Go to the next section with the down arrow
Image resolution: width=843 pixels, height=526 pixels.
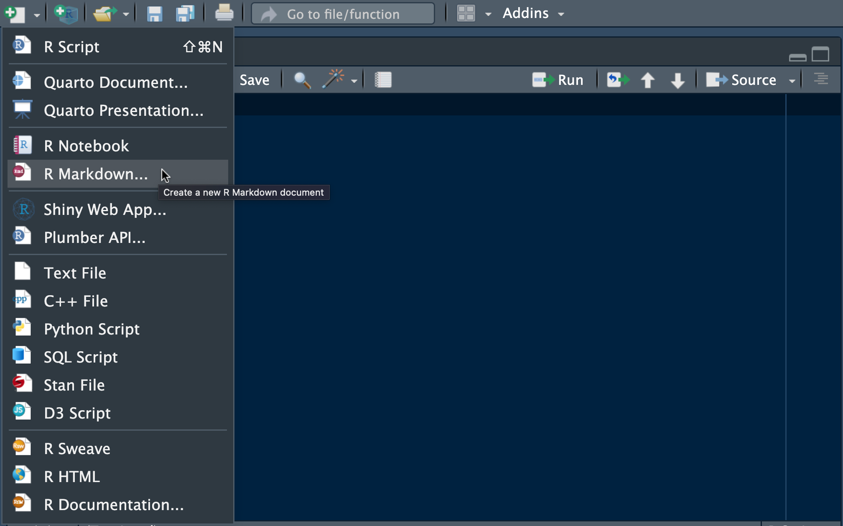(677, 80)
